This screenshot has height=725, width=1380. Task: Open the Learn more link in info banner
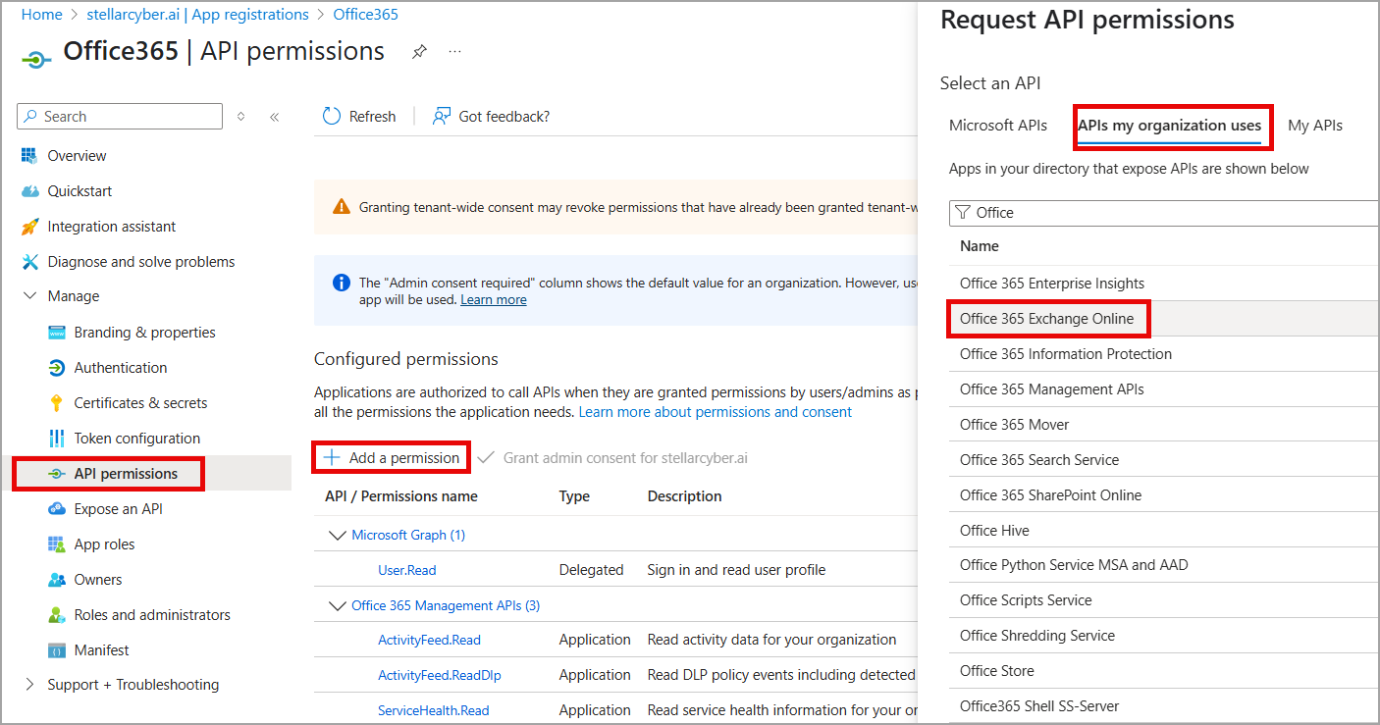(x=493, y=300)
